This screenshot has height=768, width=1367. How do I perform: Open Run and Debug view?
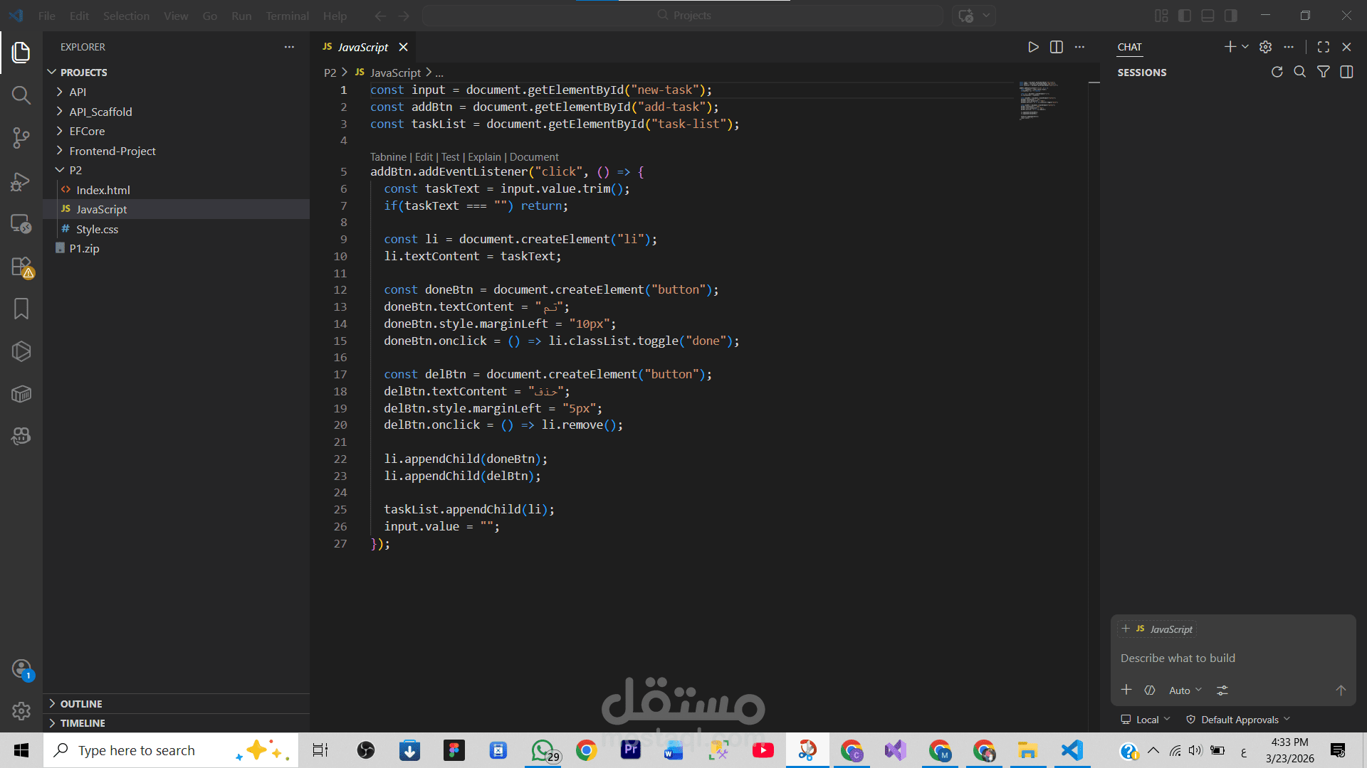coord(21,181)
